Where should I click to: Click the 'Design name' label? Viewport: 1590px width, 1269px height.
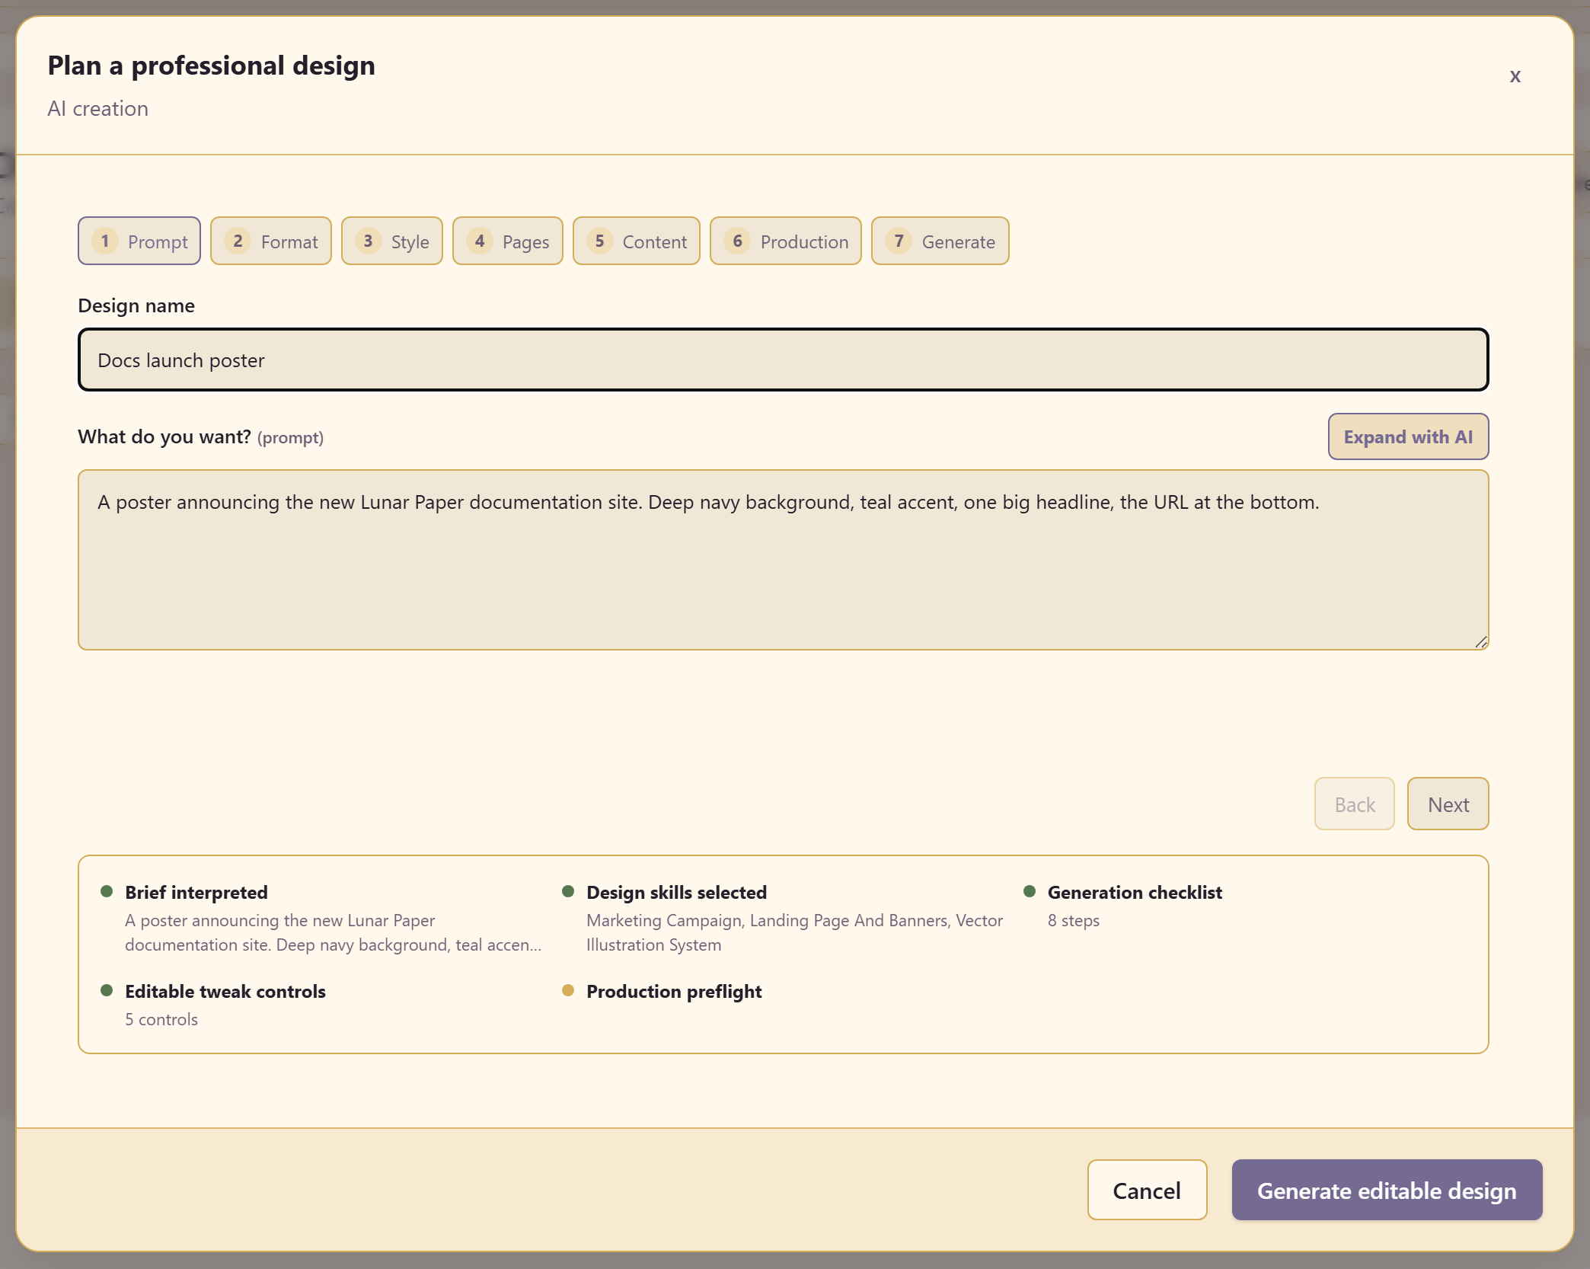pos(136,305)
